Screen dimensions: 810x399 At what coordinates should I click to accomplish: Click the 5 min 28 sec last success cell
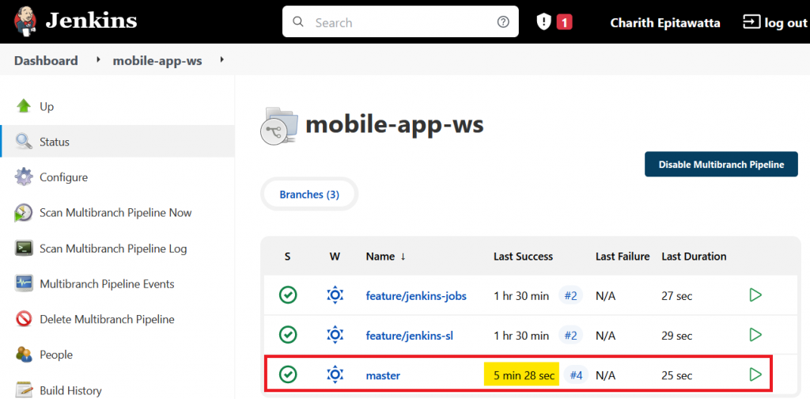(x=522, y=374)
